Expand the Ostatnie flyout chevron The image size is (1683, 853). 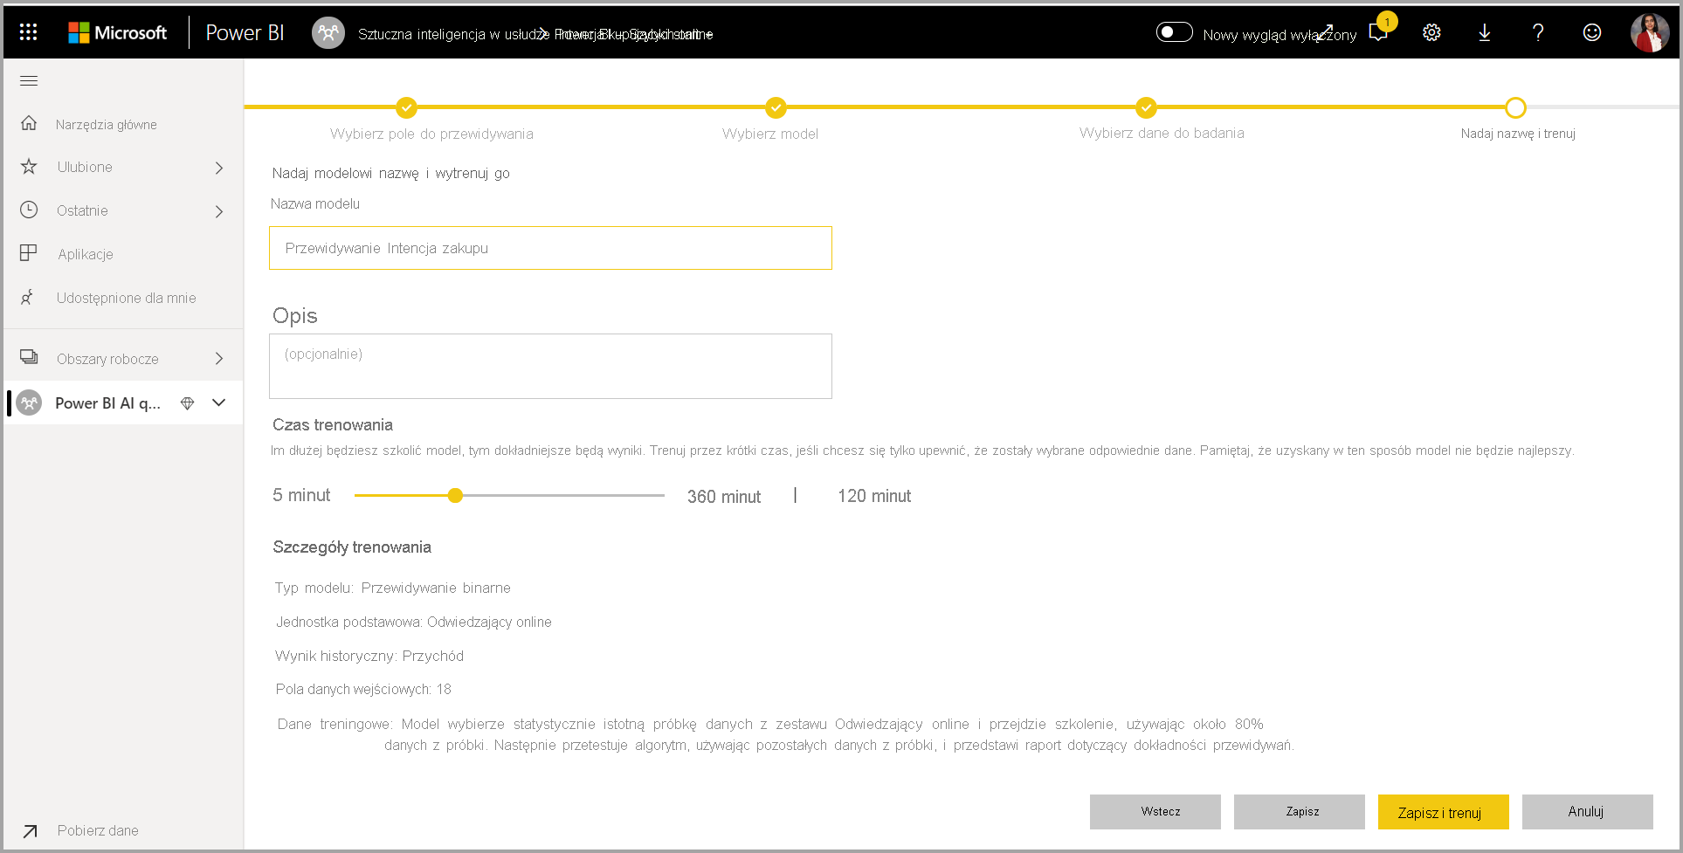(219, 211)
